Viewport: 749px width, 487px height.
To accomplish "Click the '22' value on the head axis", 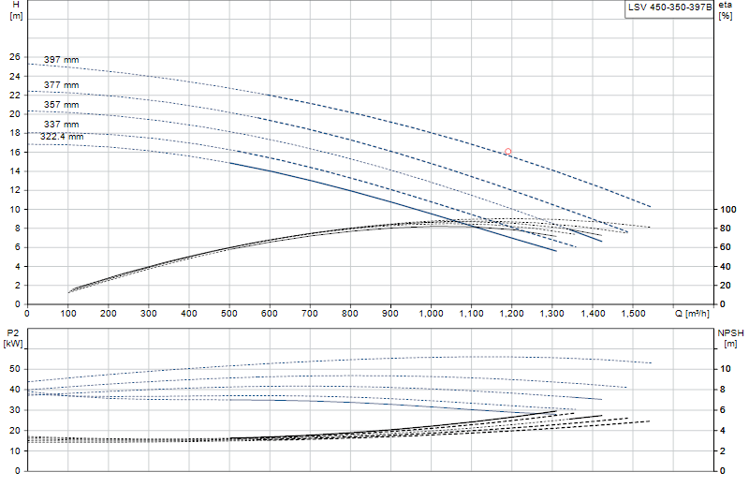I will click(15, 96).
